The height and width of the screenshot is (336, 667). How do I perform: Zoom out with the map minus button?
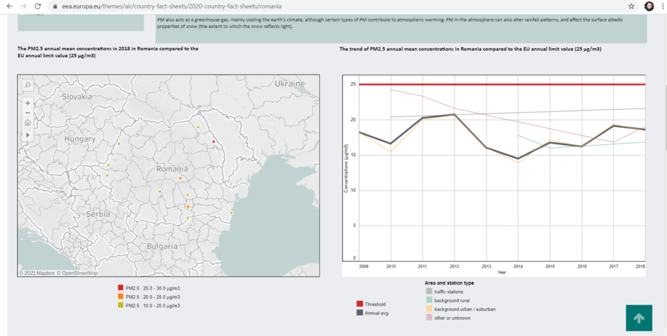(27, 113)
